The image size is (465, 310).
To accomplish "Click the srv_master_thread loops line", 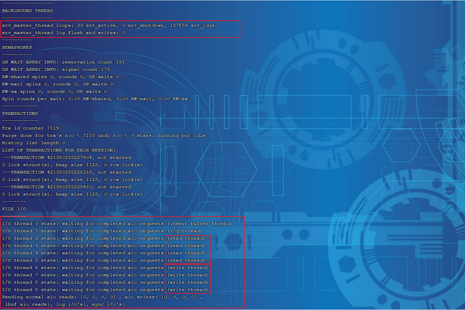I will [108, 25].
